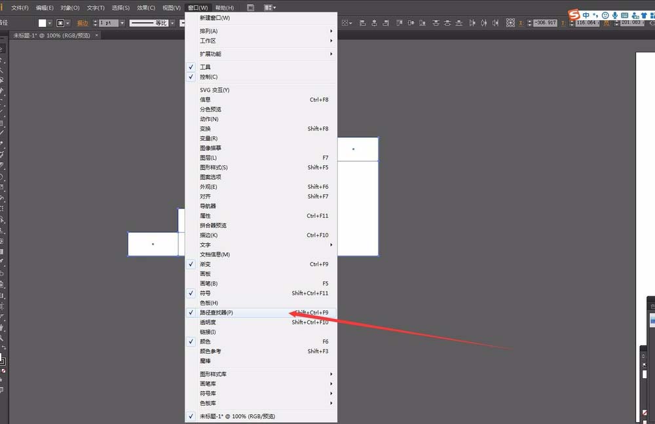
Task: Open Sogou soft keyboard icon
Action: pyautogui.click(x=624, y=15)
